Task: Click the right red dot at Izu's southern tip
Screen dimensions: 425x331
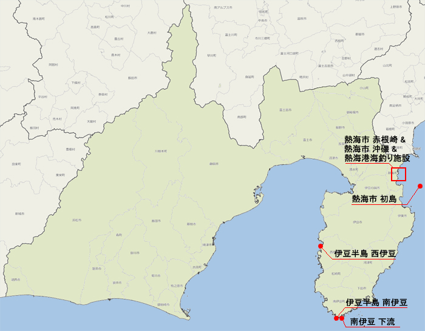Action: (342, 318)
